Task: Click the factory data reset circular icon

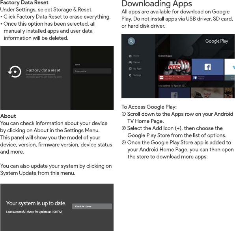Action: 14,72
